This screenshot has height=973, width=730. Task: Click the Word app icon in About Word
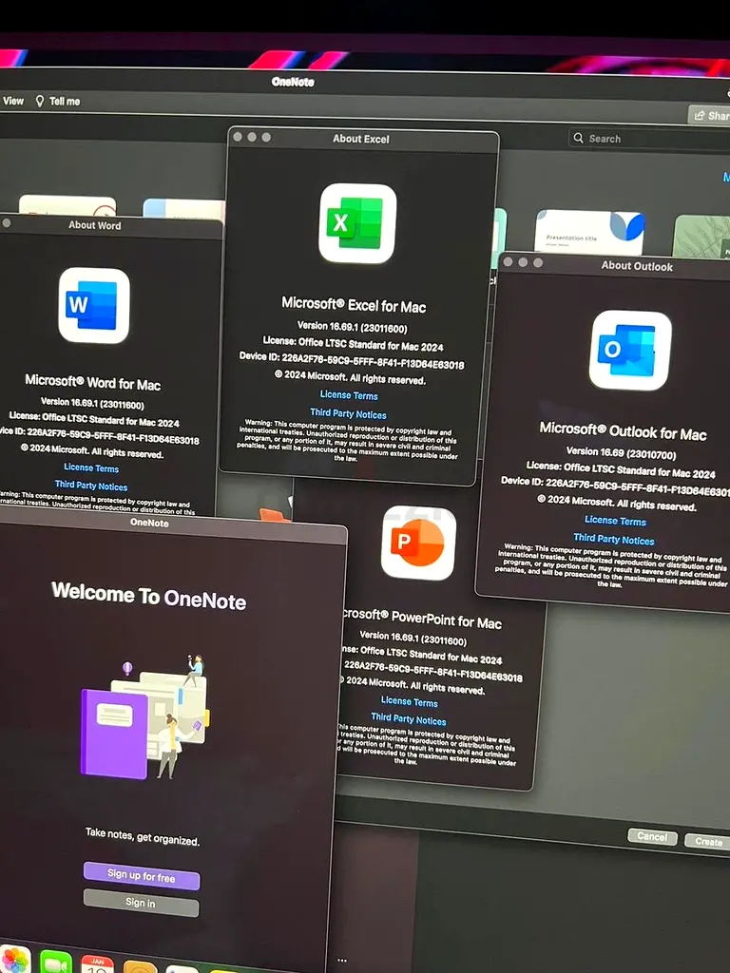(93, 305)
